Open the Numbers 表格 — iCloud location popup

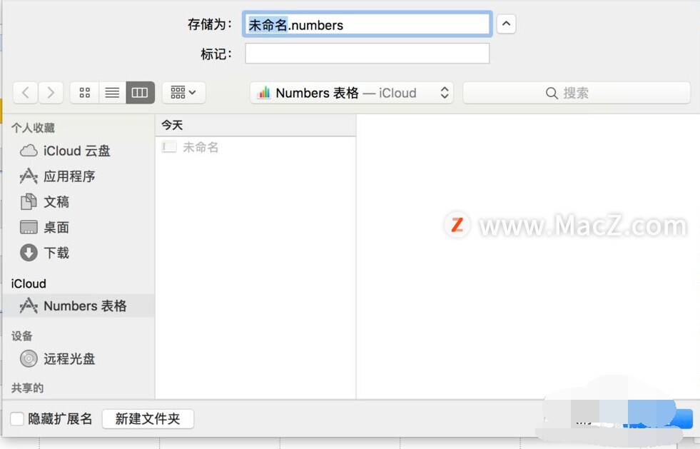[352, 93]
